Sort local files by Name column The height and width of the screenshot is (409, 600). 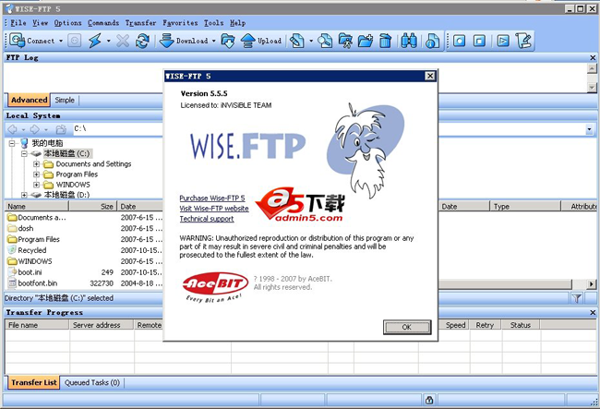click(37, 207)
